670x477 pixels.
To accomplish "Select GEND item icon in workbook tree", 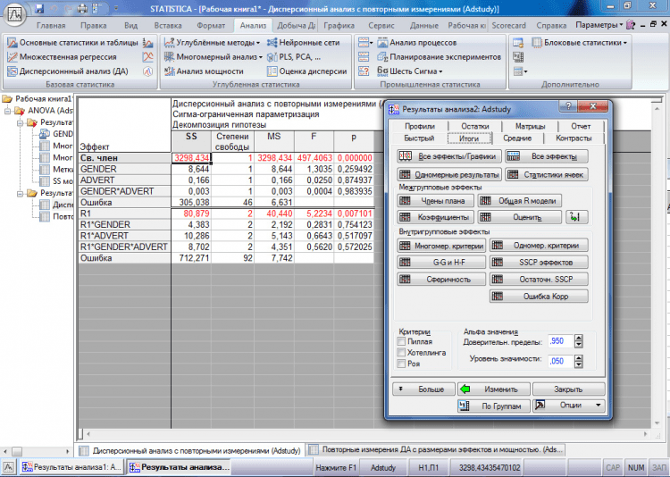I will (45, 134).
